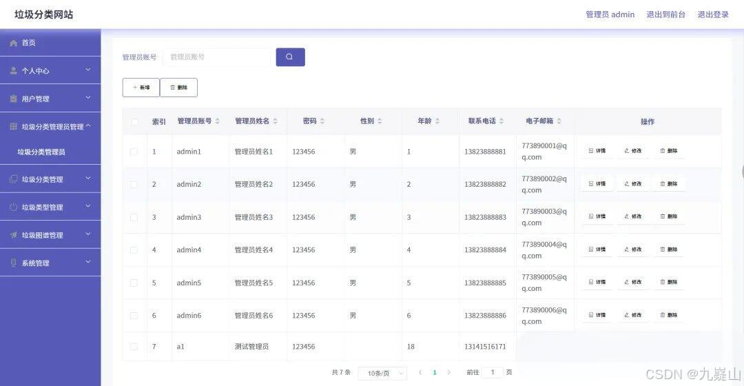Click the plane icon beside 垃圾图谱管理

point(14,235)
